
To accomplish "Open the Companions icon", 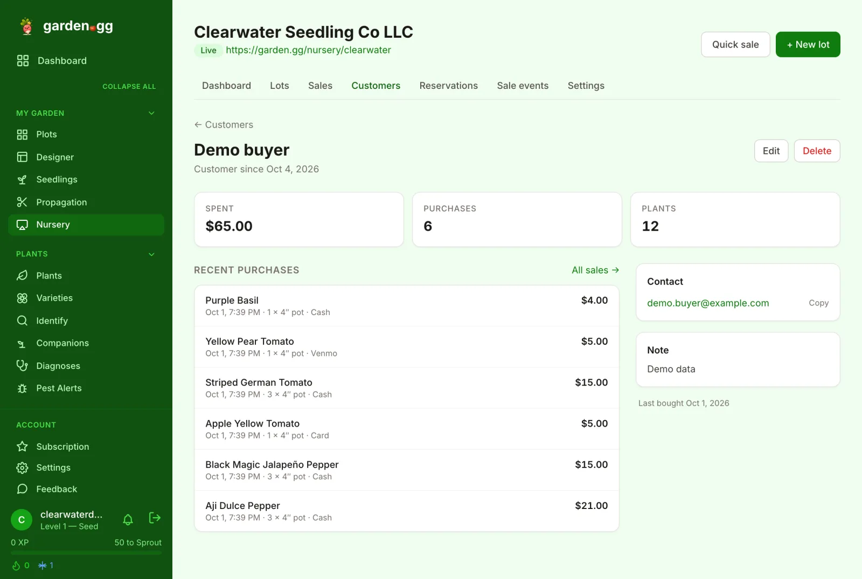I will pos(22,344).
